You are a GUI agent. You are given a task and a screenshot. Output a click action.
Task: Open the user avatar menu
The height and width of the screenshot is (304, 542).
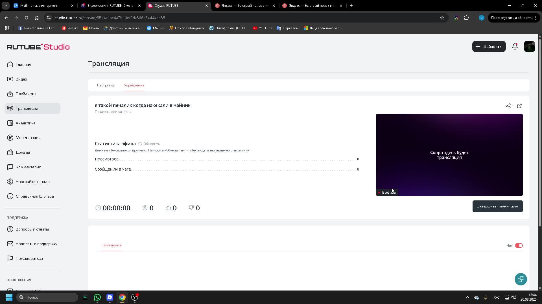pos(529,46)
